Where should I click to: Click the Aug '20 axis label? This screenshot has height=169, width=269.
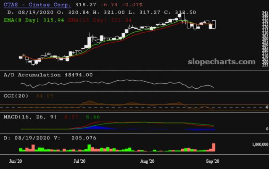click(x=147, y=161)
